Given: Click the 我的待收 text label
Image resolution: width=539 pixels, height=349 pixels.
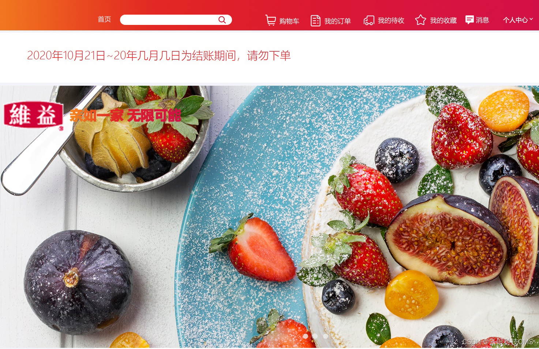Looking at the screenshot, I should (391, 21).
